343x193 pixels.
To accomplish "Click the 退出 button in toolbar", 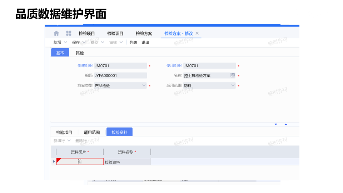I will (145, 42).
